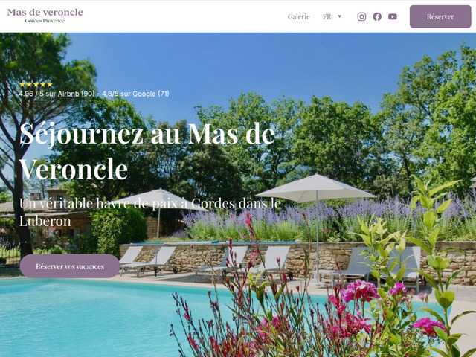Visit the Facebook page icon

coord(377,16)
